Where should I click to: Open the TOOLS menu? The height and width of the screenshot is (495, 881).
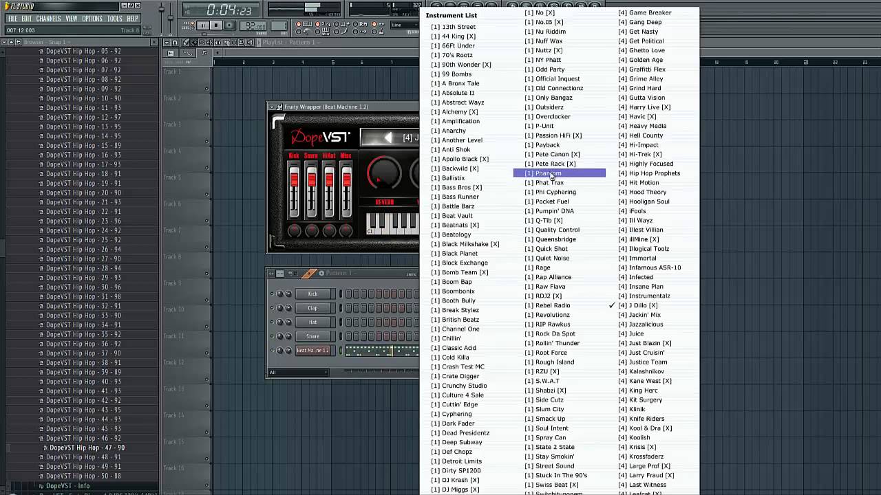(x=114, y=19)
